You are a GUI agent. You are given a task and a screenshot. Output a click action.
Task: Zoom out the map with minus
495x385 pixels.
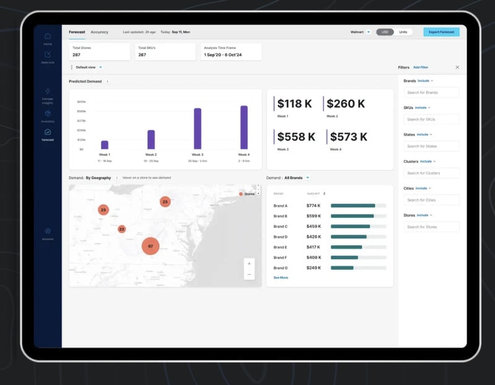249,274
